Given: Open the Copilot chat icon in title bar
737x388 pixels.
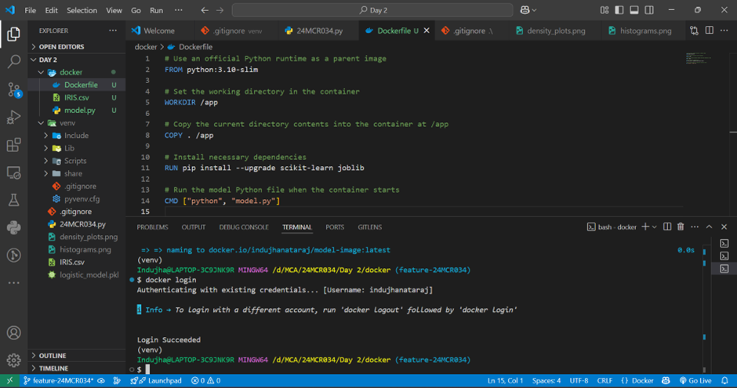Looking at the screenshot, I should [525, 10].
